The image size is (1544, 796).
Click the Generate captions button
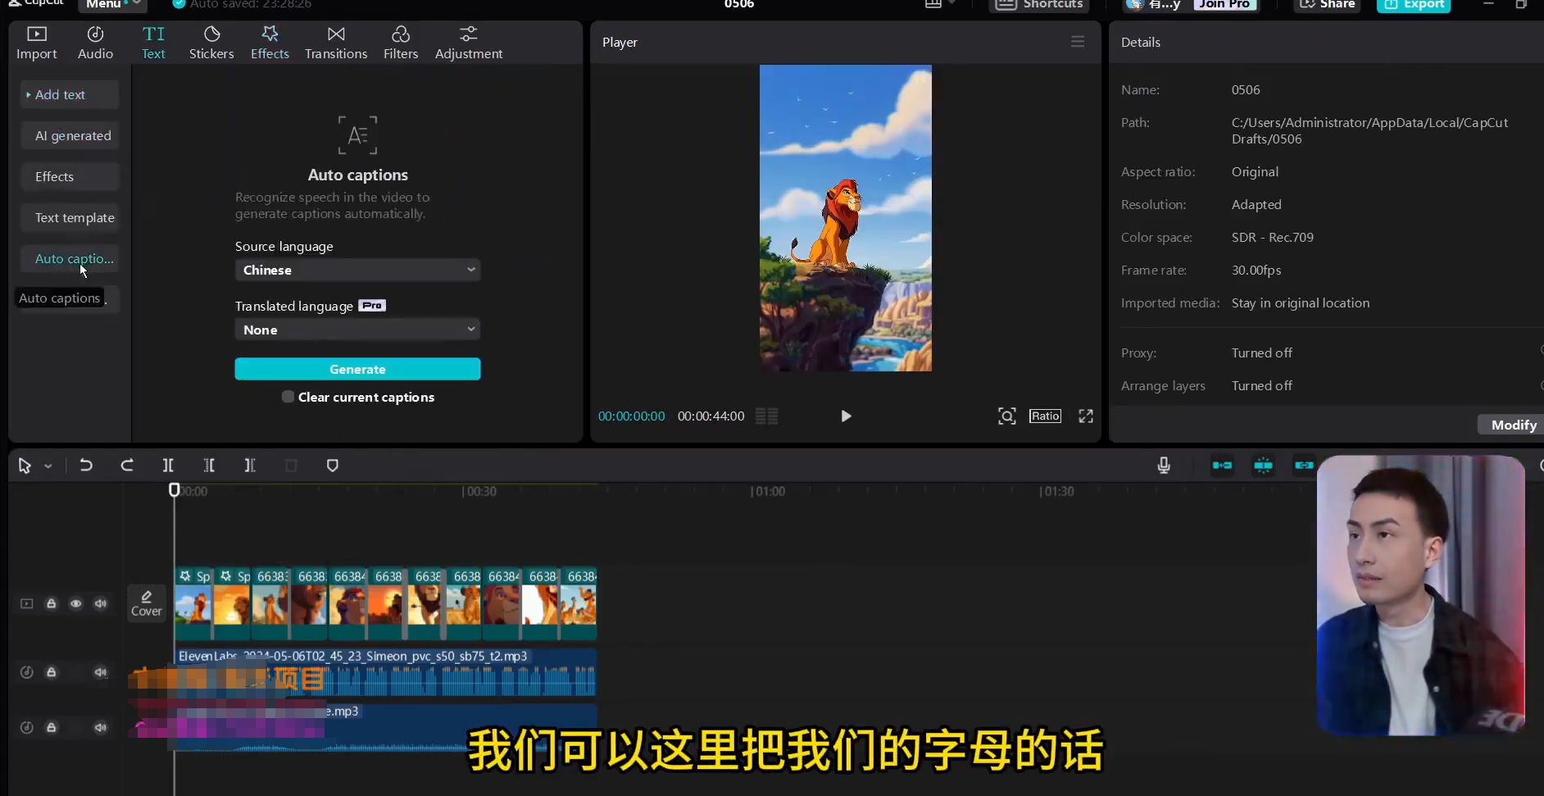[357, 369]
